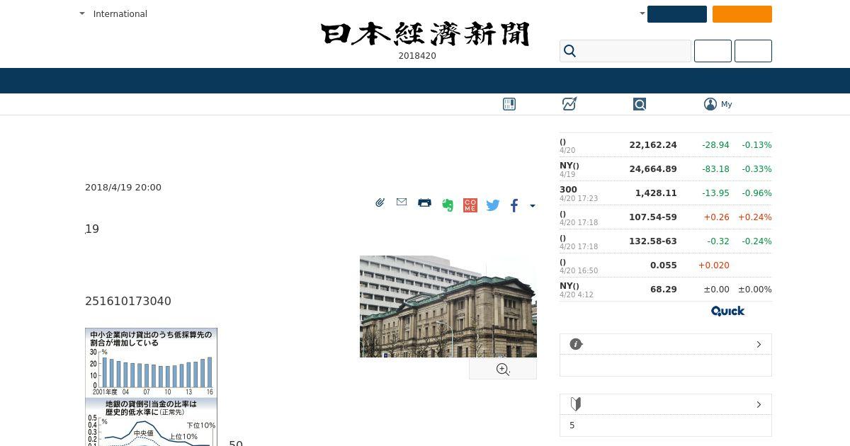
Task: Select NY index value 24,664.89
Action: [653, 169]
